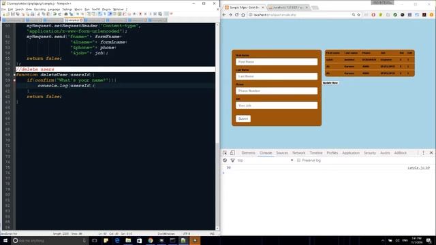
Task: Open the Notepad++ Plugins menu
Action: pyautogui.click(x=106, y=9)
